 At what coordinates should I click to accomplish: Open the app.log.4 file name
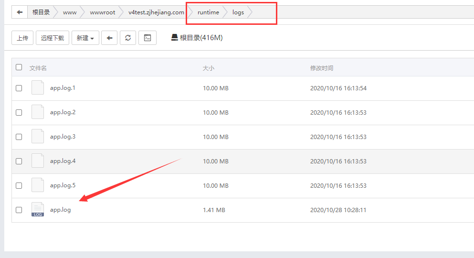click(x=63, y=161)
